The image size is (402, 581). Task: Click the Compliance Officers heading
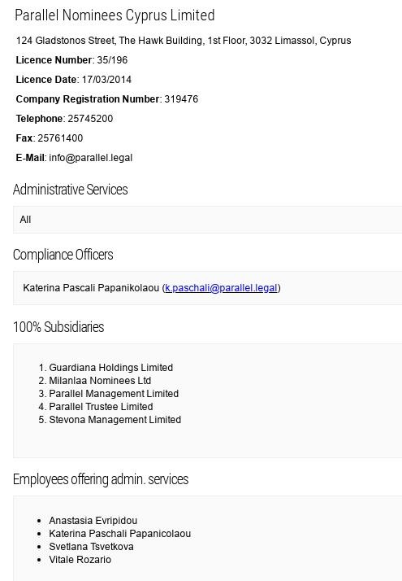63,255
